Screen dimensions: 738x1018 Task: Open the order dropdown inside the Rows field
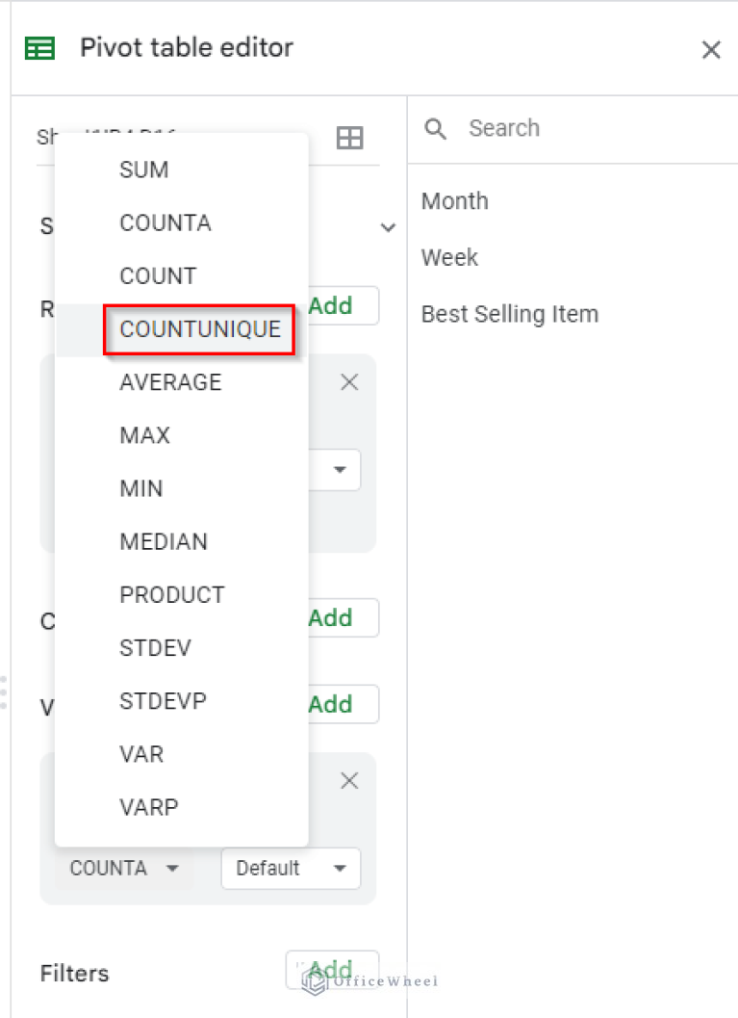(x=340, y=470)
